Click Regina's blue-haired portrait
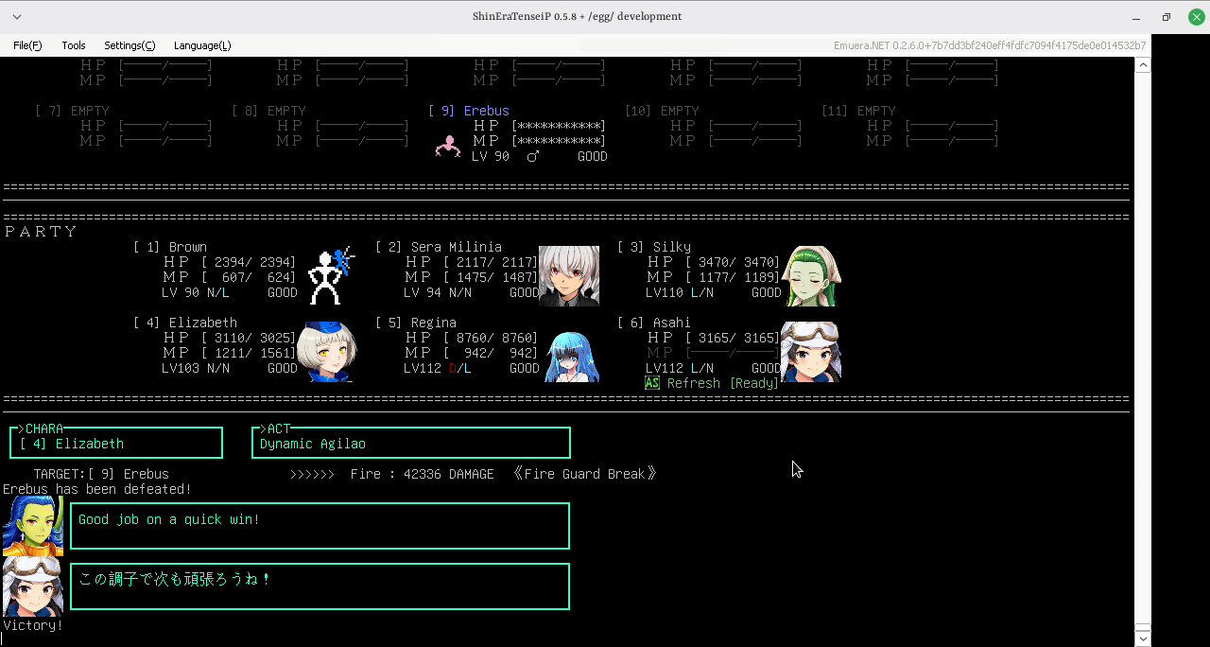Viewport: 1210px width, 647px height. [572, 355]
